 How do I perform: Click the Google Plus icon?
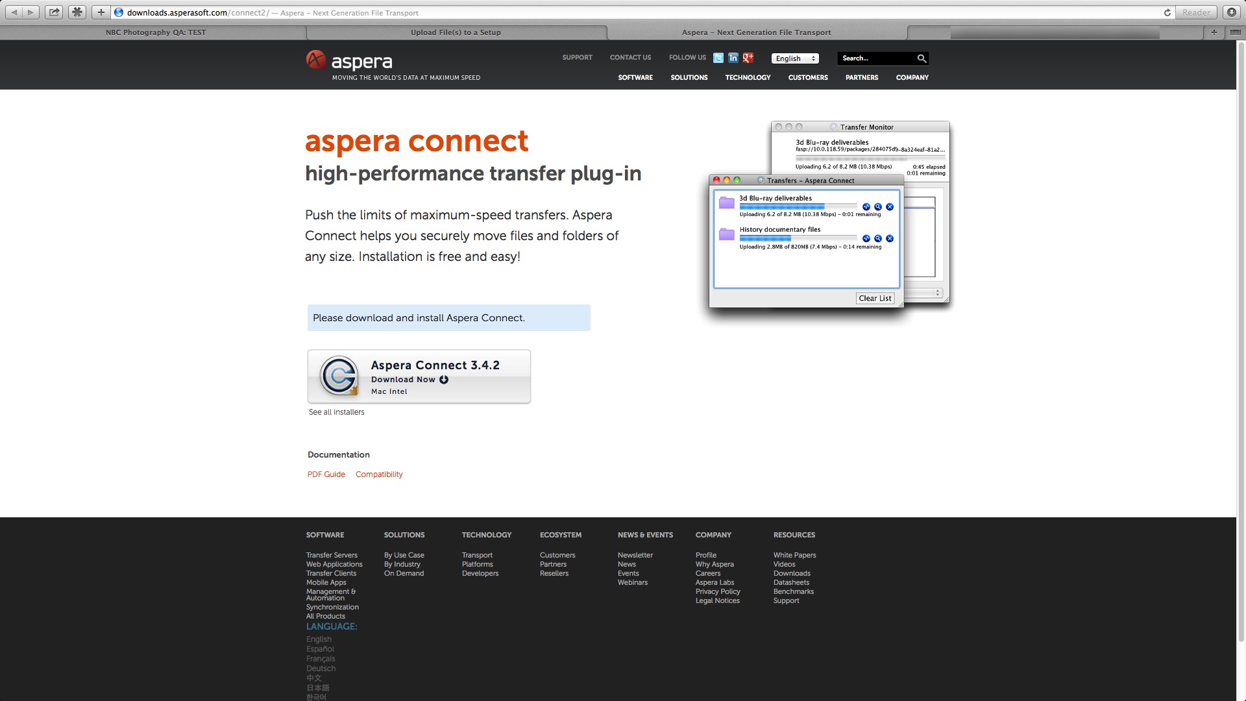(x=748, y=58)
